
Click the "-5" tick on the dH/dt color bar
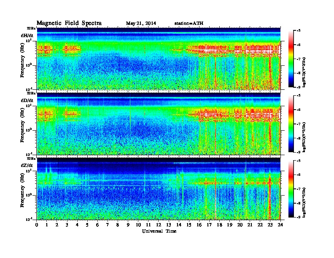(x=299, y=30)
